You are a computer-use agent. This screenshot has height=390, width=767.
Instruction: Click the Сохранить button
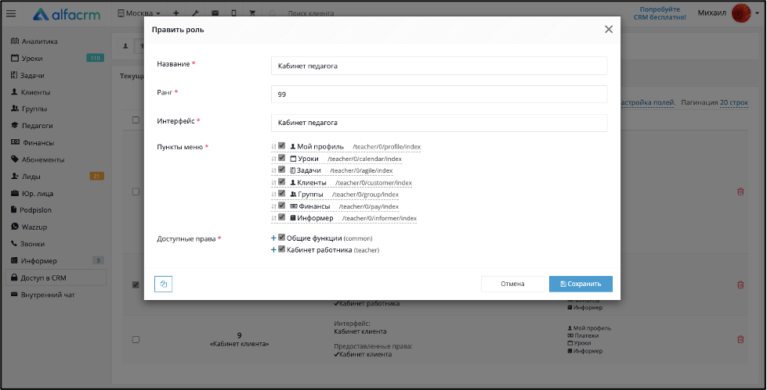[581, 284]
